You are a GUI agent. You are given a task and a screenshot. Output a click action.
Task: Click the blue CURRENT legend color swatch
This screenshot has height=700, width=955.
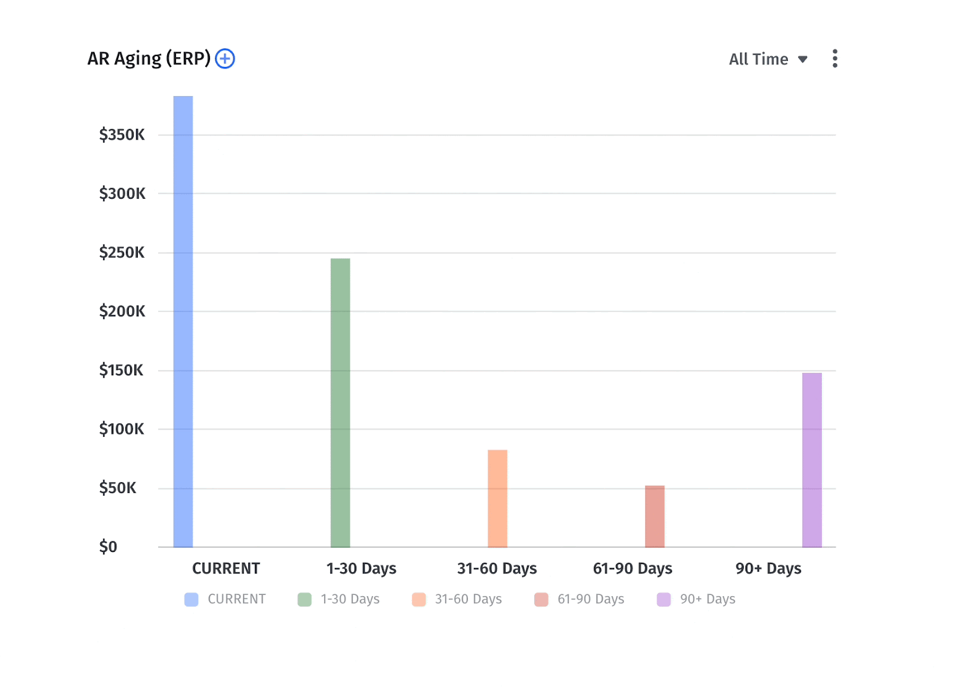tap(191, 599)
